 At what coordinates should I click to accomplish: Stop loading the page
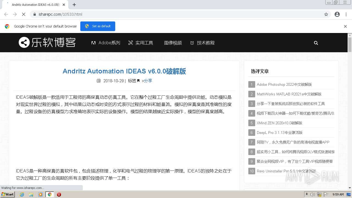(24, 14)
